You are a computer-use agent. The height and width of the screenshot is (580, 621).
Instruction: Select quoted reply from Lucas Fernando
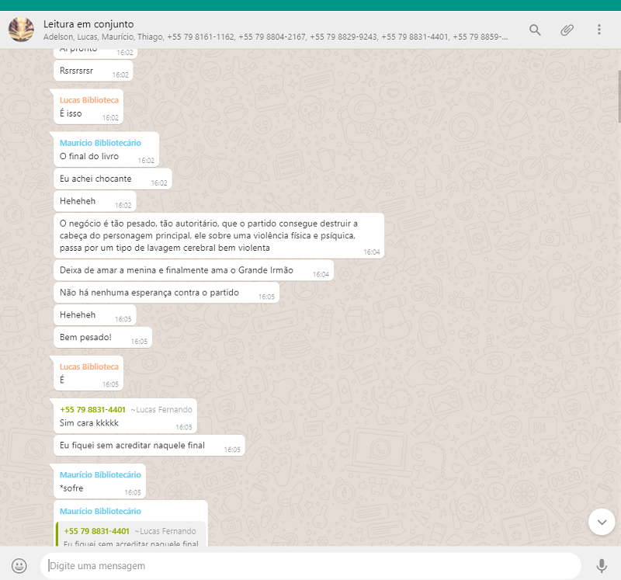[x=132, y=536]
